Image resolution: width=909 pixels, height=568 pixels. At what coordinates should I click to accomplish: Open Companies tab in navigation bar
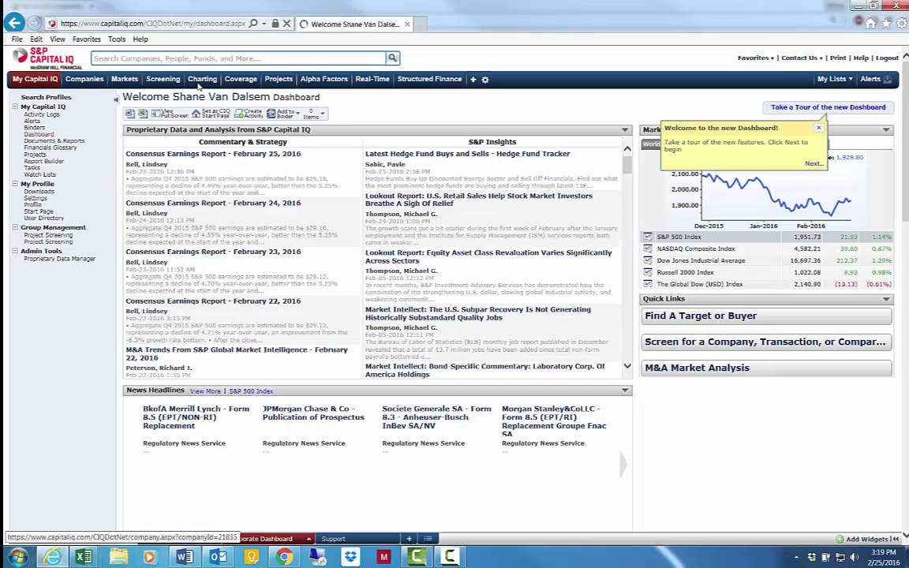coord(84,79)
